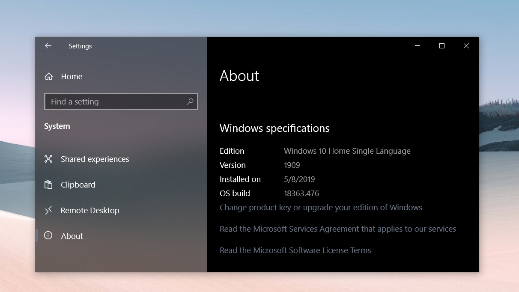Change product key or upgrade edition link

(321, 207)
